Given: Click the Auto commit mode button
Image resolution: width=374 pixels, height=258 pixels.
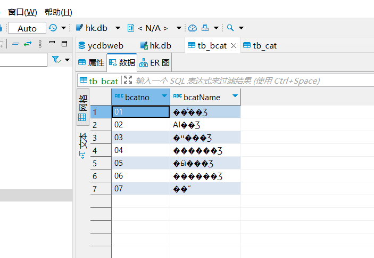Looking at the screenshot, I should pos(27,28).
